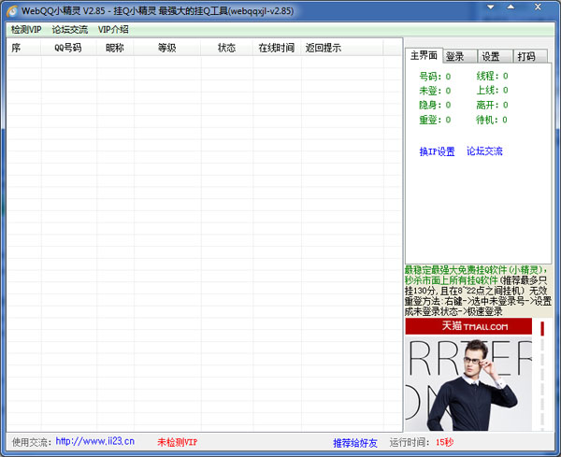Click the ad panel vertical scrollbar
The width and height of the screenshot is (561, 457).
click(542, 375)
